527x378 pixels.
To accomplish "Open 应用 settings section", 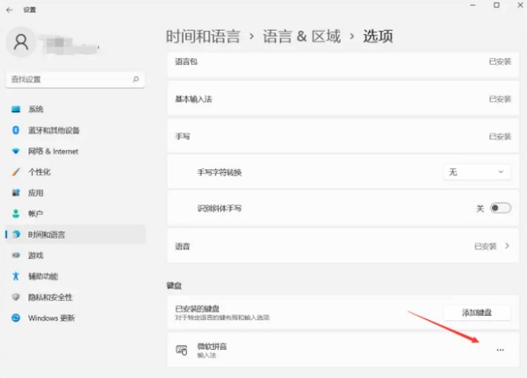I will point(76,193).
